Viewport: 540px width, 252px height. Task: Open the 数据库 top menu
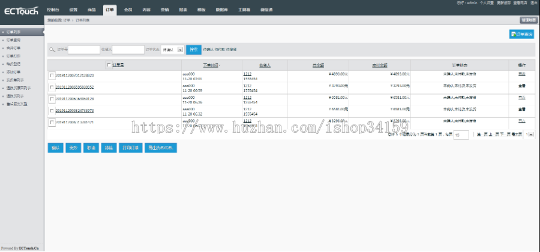(222, 10)
